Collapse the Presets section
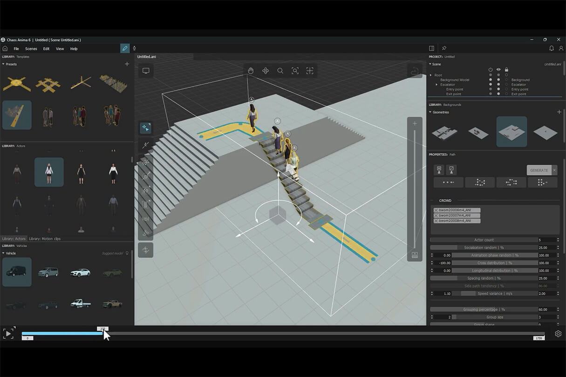Viewport: 566px width, 377px height. (x=3, y=64)
